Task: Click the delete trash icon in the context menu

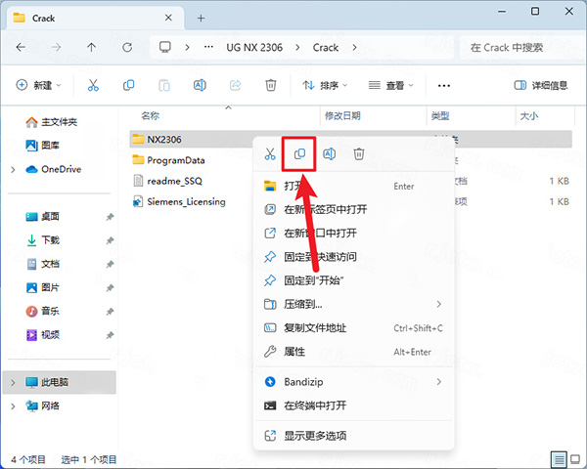Action: (x=359, y=153)
